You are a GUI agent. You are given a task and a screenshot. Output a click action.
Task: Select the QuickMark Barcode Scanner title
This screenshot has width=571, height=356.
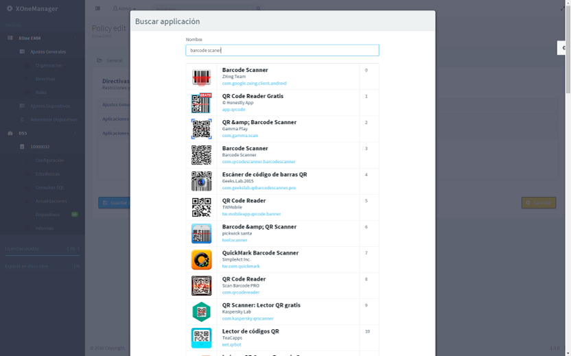click(x=260, y=252)
